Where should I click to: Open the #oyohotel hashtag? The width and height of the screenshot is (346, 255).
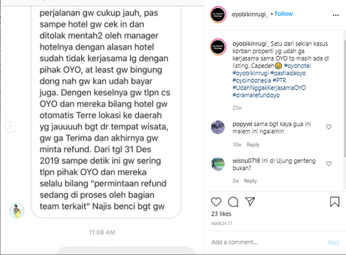point(297,66)
